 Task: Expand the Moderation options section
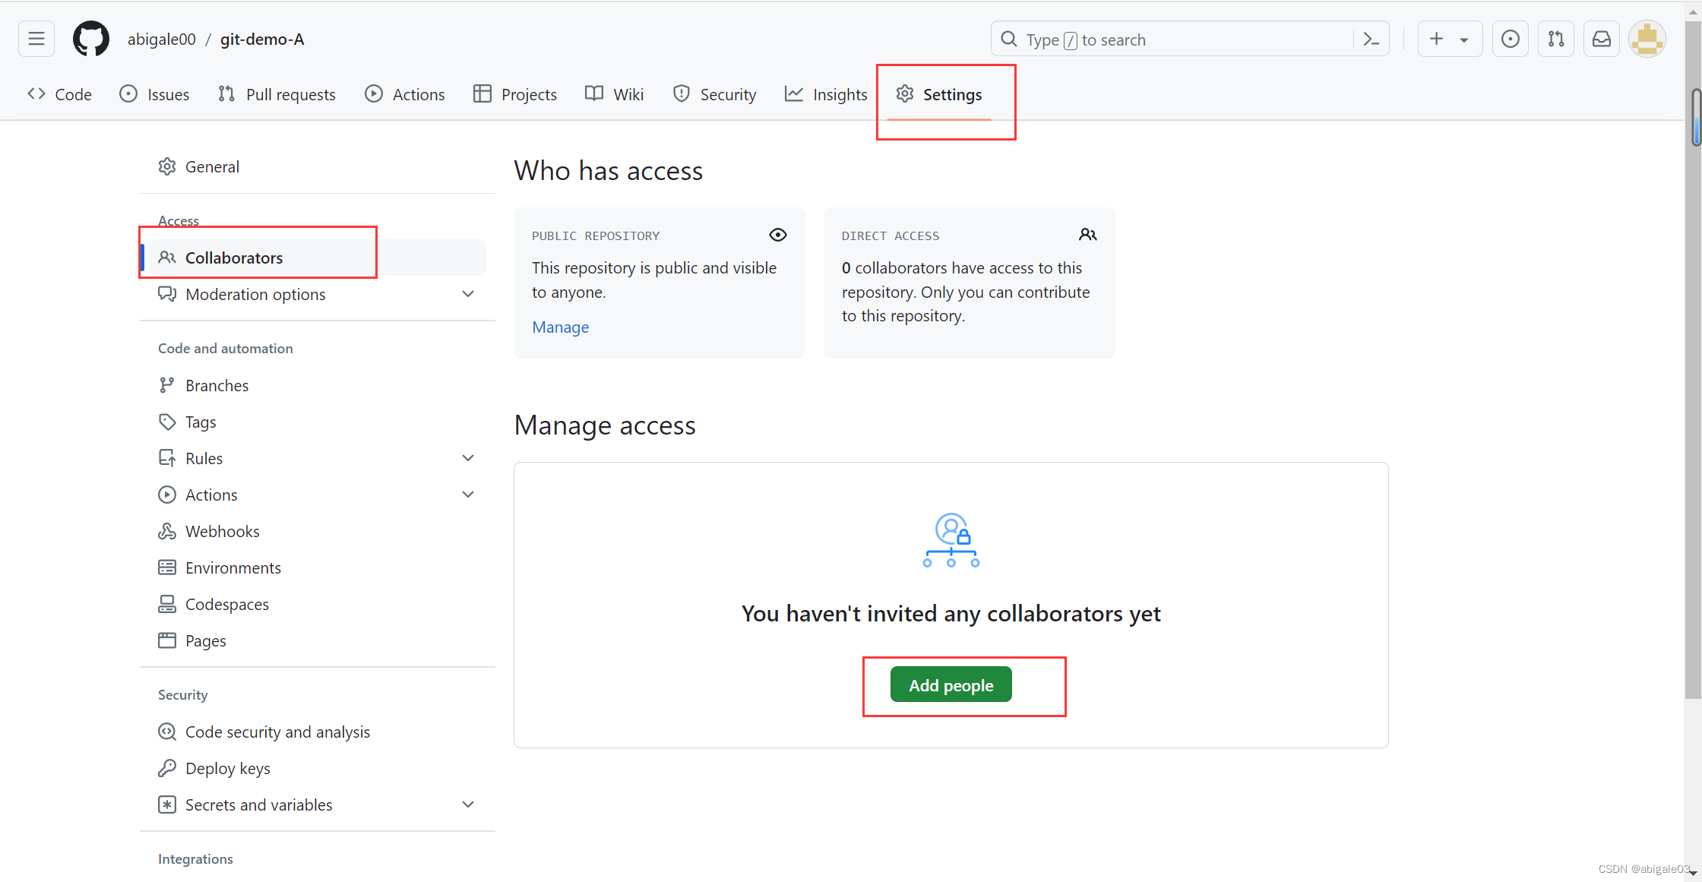click(x=468, y=294)
